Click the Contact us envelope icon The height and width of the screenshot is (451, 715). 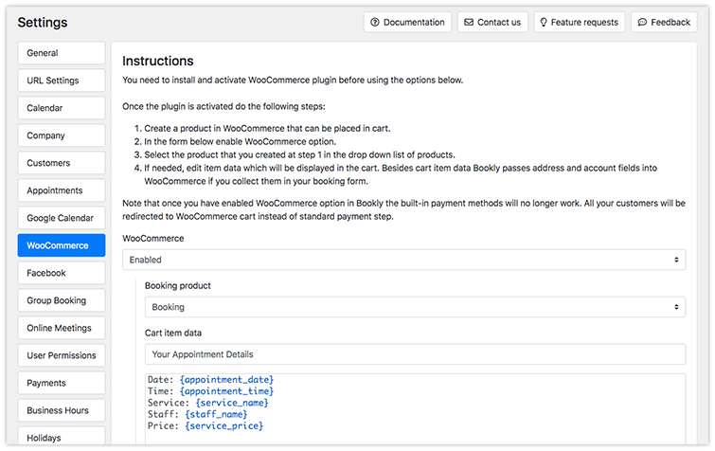point(469,23)
